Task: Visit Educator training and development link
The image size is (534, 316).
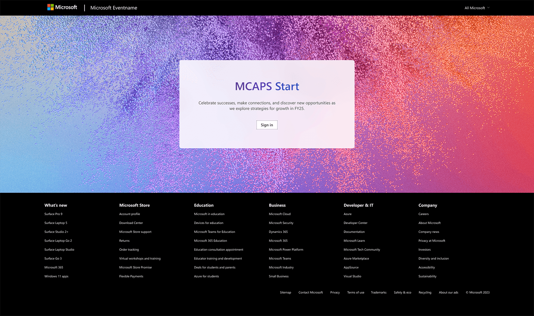Action: [218, 259]
